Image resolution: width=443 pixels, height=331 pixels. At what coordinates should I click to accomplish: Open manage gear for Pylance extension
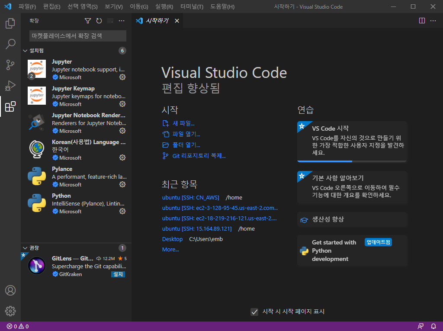point(122,184)
